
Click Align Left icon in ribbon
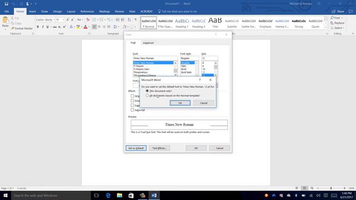click(94, 27)
